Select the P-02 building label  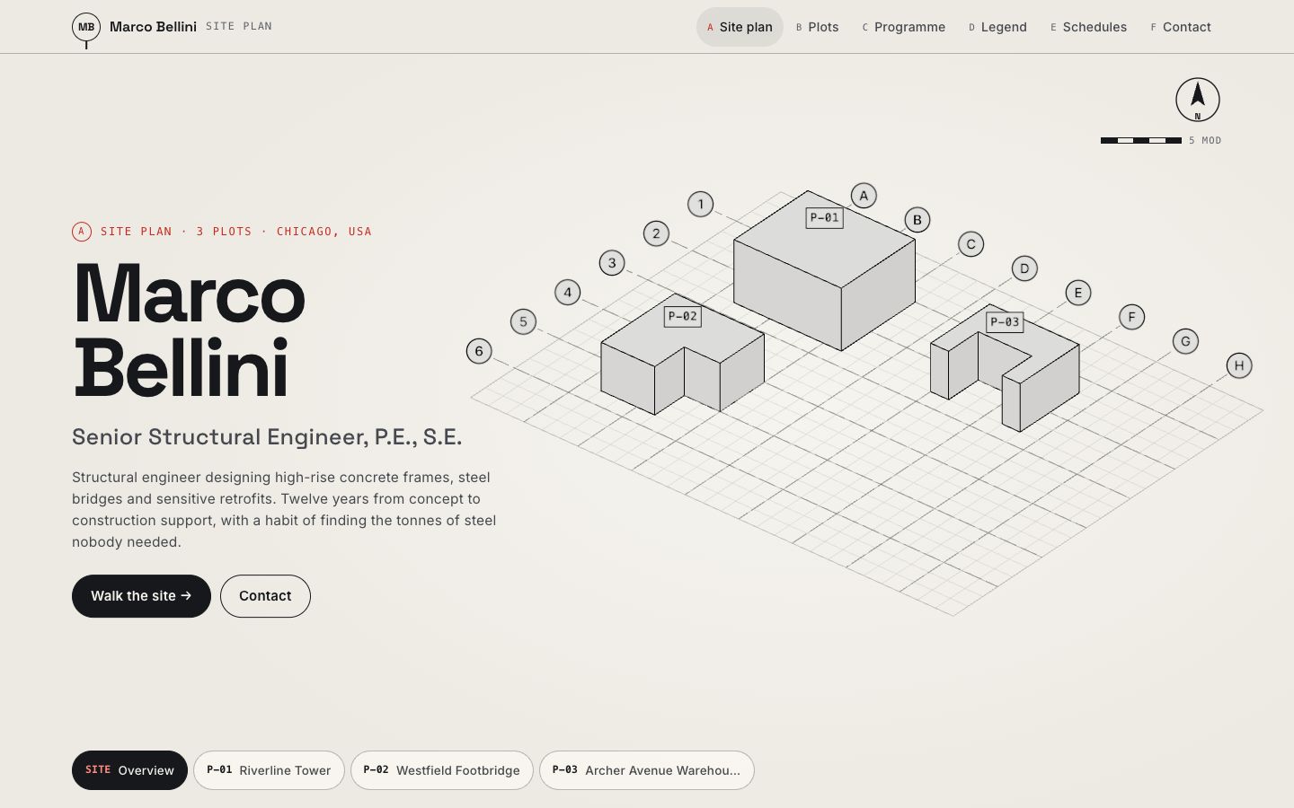pos(683,316)
